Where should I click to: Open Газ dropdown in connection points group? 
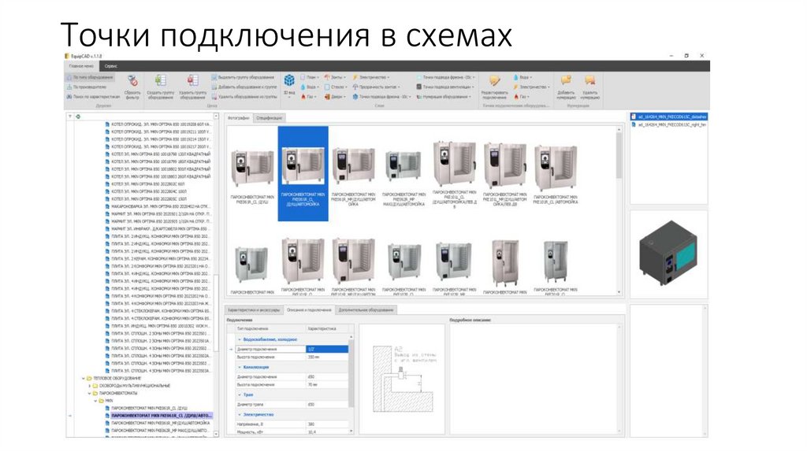tap(522, 97)
